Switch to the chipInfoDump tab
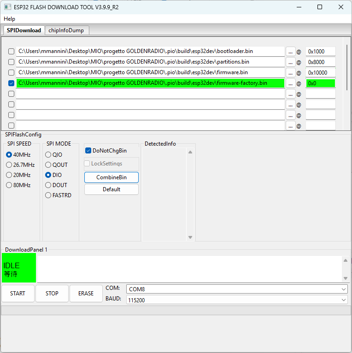Image resolution: width=352 pixels, height=353 pixels. tap(66, 30)
